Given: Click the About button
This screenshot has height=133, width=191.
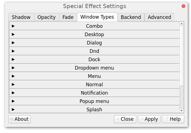Looking at the screenshot, I should [19, 119].
